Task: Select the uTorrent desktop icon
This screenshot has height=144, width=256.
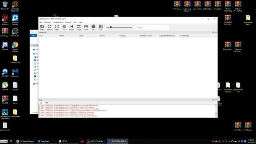Action: point(5,86)
